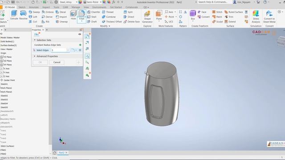
Task: Select the Coil tool
Action: [33, 22]
